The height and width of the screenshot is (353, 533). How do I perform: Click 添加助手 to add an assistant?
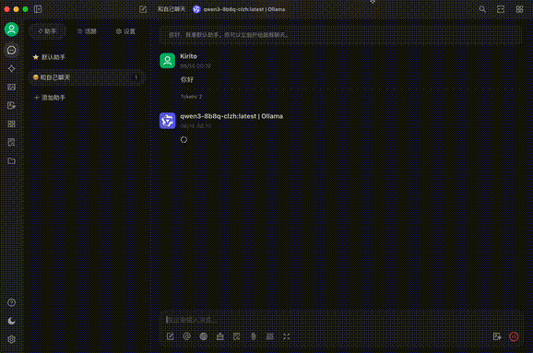pyautogui.click(x=87, y=98)
